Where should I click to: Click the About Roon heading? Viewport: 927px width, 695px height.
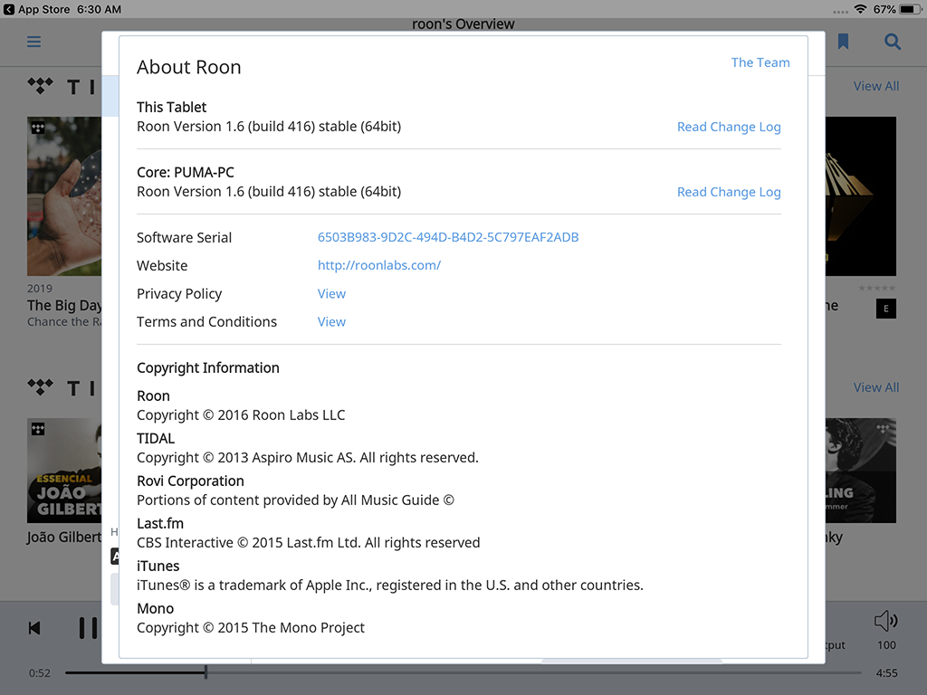[189, 67]
